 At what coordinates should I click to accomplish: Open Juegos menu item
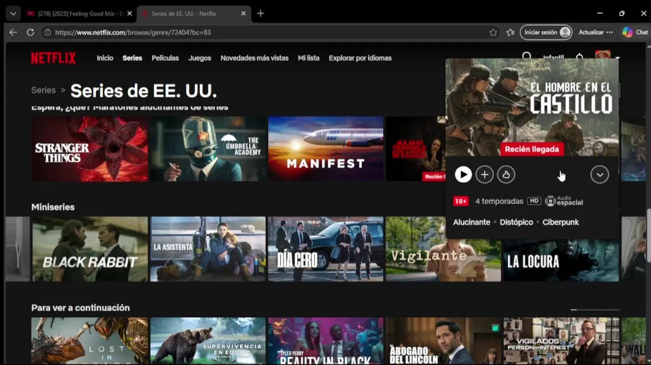tap(200, 58)
